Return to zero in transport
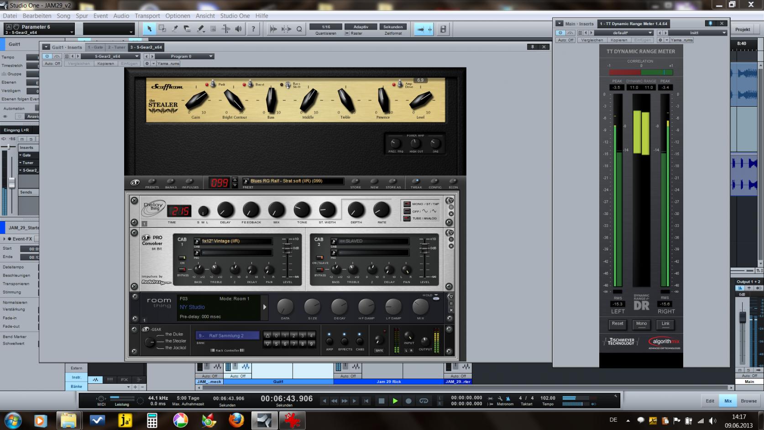 click(x=366, y=401)
